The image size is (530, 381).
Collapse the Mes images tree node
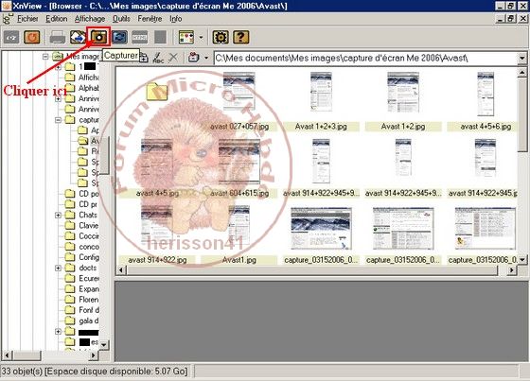(x=45, y=56)
